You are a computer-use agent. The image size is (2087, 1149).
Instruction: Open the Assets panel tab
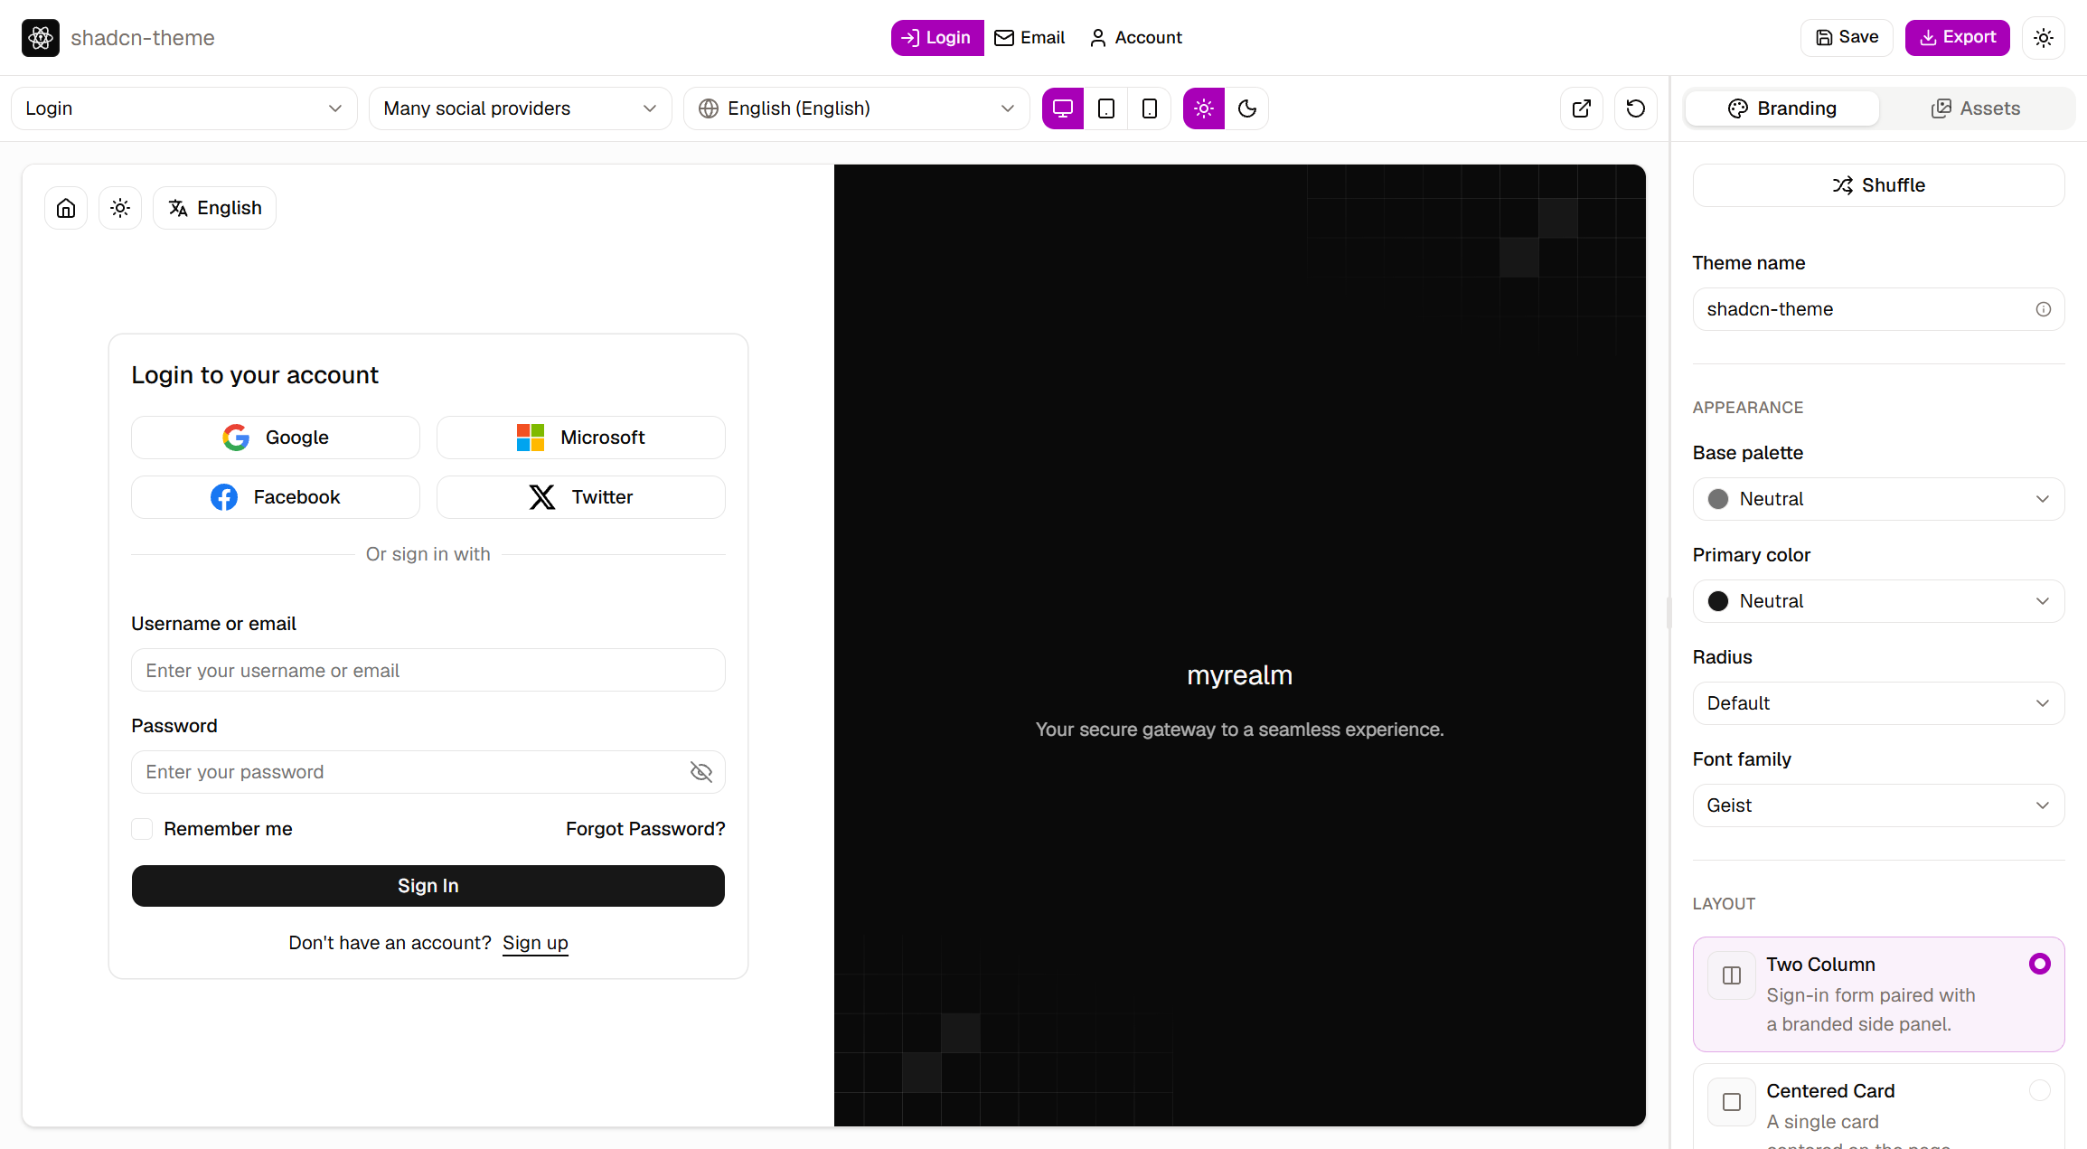(1976, 108)
